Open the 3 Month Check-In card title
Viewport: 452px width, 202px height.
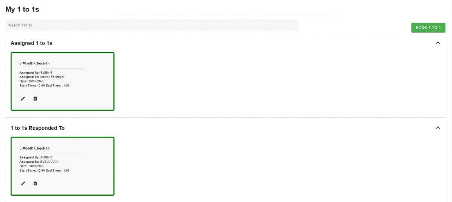(x=34, y=149)
